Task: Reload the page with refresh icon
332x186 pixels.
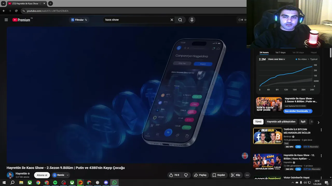Action: [x=16, y=11]
